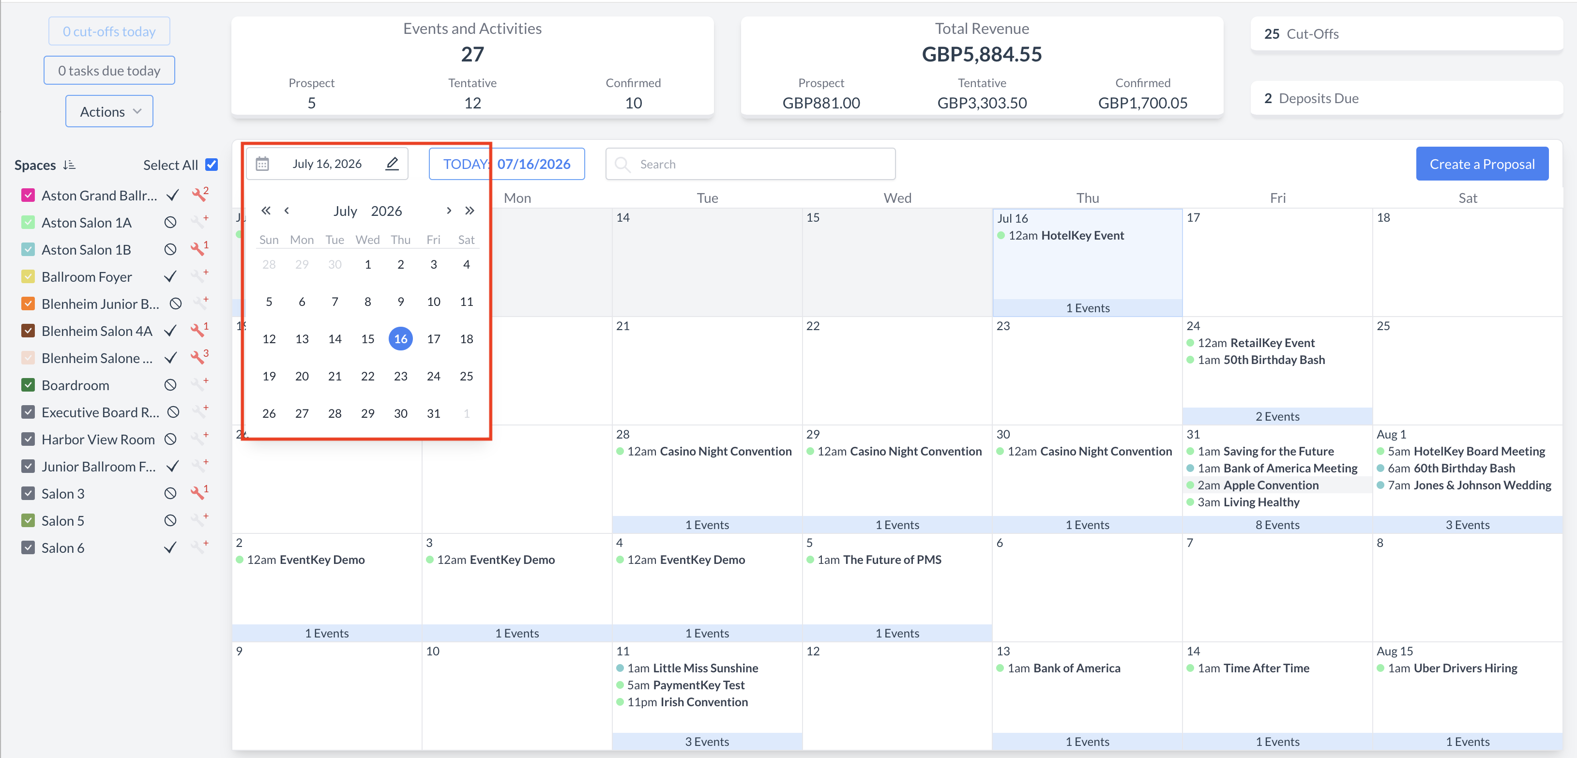
Task: Jump back one year with double-left chevron
Action: pyautogui.click(x=266, y=211)
